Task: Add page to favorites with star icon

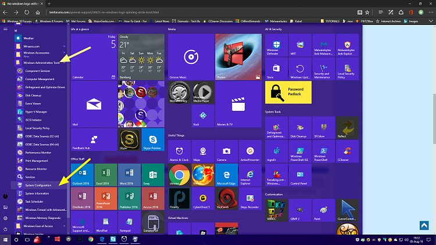Action: coord(367,12)
